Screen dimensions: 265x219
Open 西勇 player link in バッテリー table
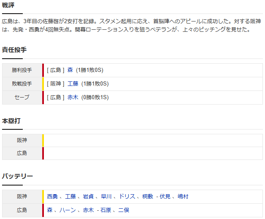53,196
